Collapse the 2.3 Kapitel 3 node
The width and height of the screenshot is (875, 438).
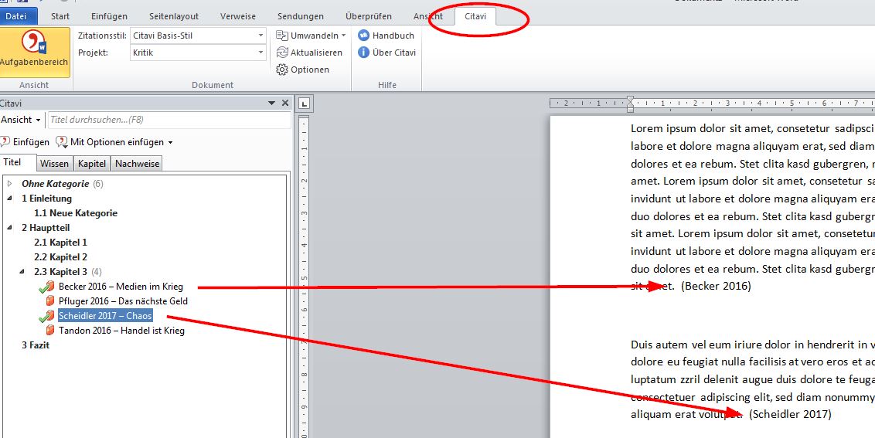point(22,272)
